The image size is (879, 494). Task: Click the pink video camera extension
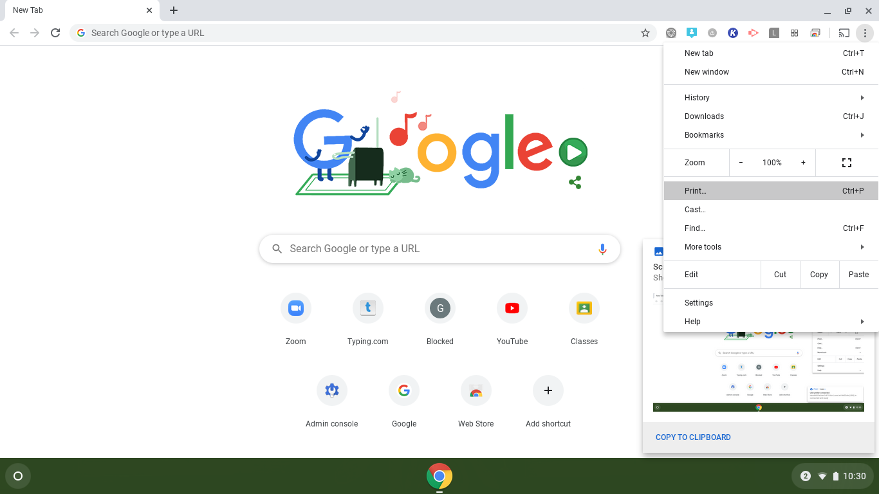(x=754, y=33)
